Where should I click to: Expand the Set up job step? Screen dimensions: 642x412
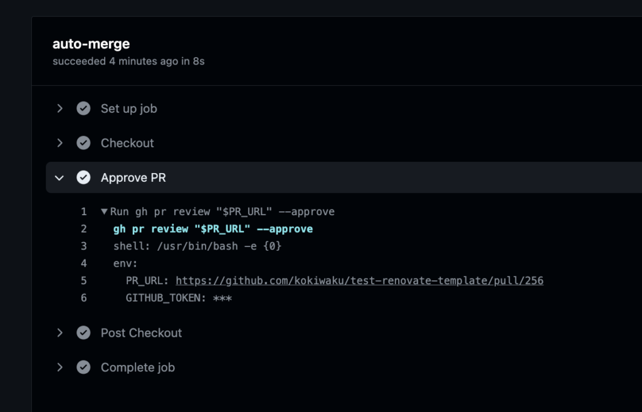(60, 108)
